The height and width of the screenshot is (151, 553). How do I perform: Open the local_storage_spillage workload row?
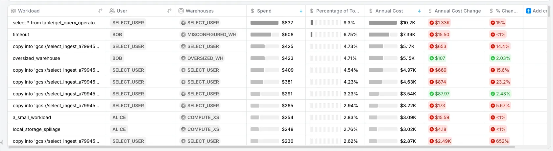[x=36, y=129]
